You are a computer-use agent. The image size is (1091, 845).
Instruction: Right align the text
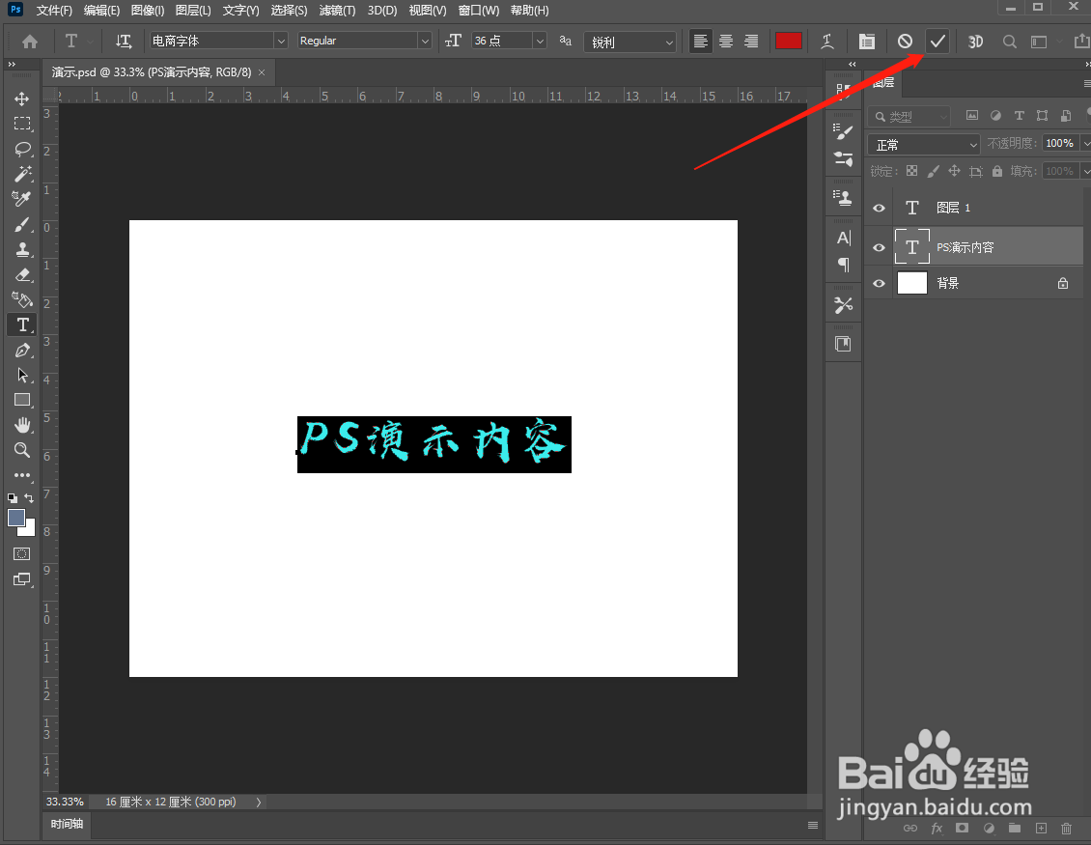tap(751, 42)
